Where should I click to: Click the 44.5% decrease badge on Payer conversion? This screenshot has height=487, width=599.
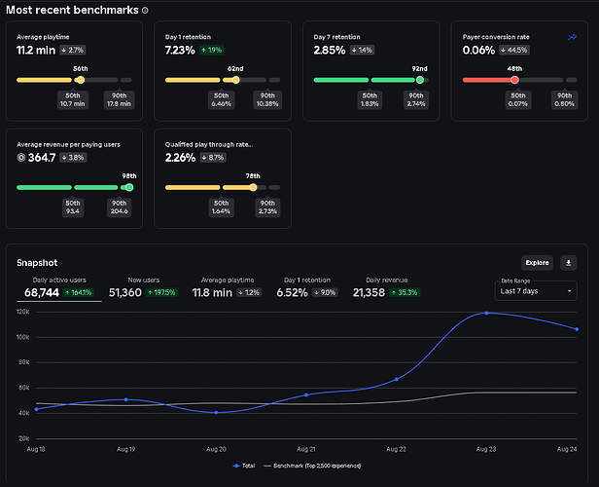coord(514,50)
